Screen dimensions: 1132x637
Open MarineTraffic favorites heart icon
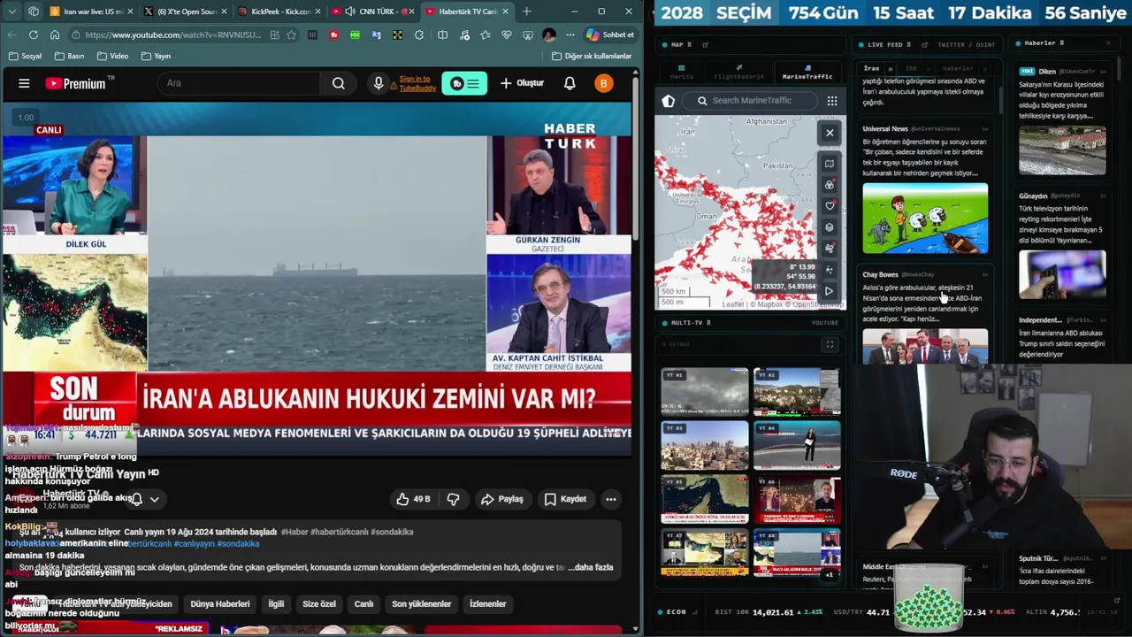(x=830, y=205)
